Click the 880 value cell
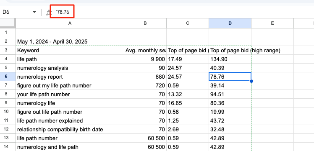Image resolution: width=314 pixels, height=151 pixels. tap(145, 77)
